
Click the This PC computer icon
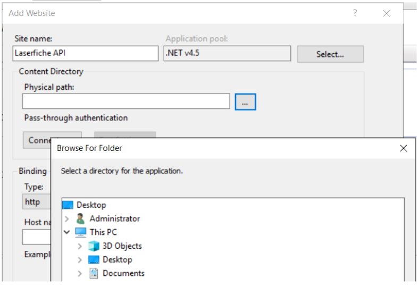pos(81,232)
